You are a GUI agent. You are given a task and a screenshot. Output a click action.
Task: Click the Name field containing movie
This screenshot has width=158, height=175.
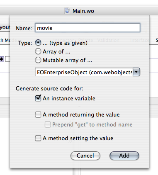[x=88, y=28]
